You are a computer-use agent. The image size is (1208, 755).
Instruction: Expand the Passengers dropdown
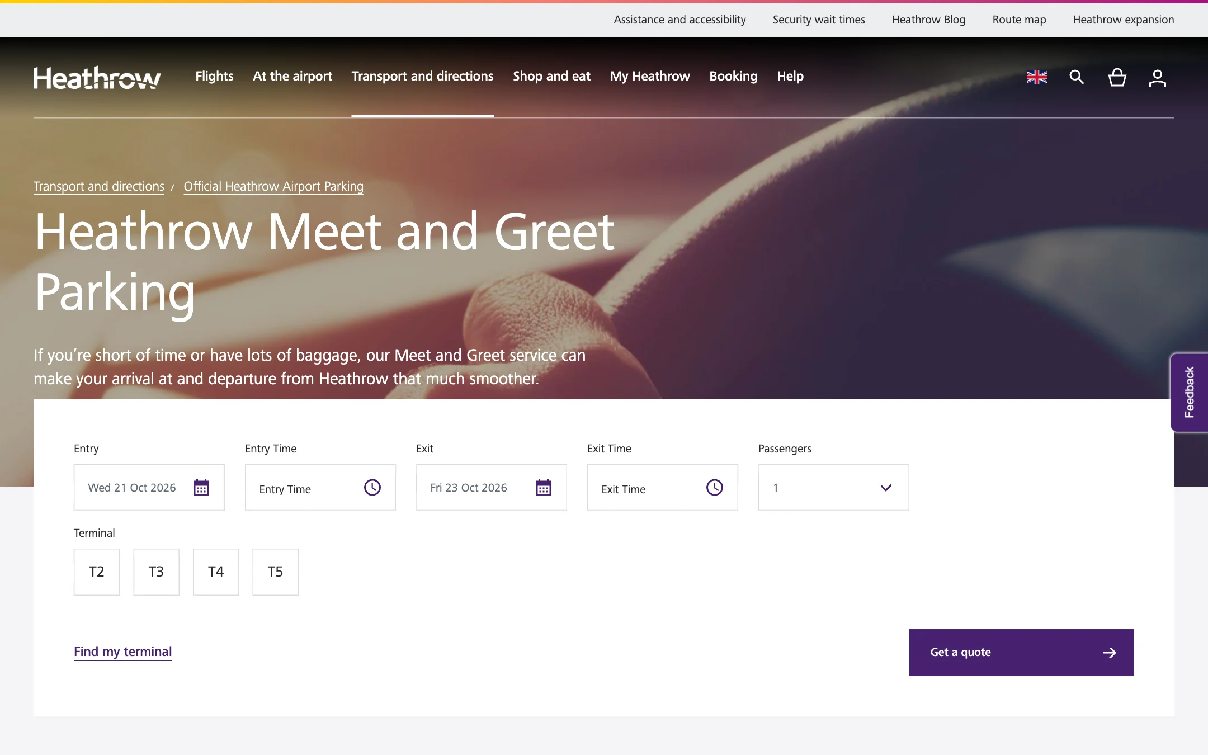(834, 488)
